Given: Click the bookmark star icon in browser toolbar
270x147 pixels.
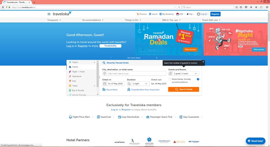Looking at the screenshot, I should pyautogui.click(x=237, y=7).
